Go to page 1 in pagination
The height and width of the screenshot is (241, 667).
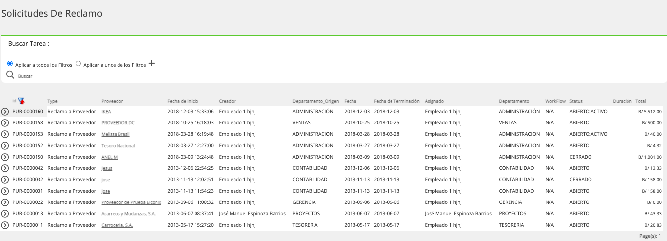click(x=659, y=236)
